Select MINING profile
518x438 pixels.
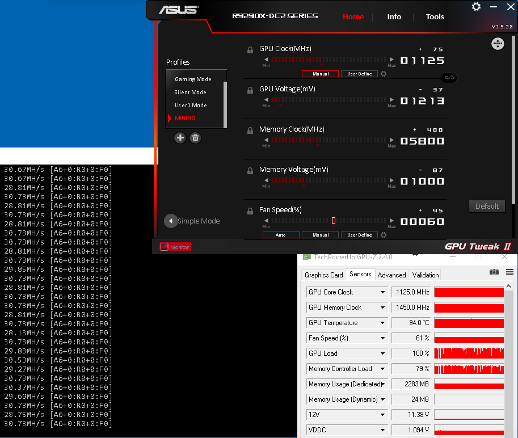click(184, 118)
